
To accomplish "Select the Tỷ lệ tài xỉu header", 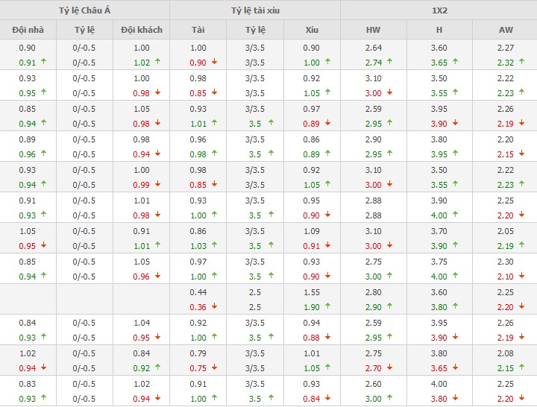I will tap(254, 10).
